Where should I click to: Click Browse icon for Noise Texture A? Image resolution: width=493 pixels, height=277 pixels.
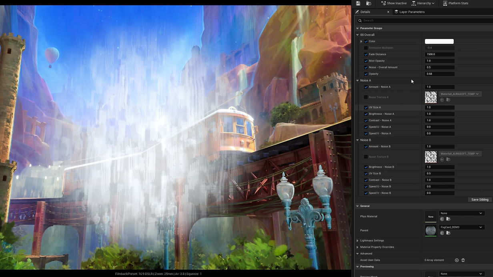[x=448, y=100]
